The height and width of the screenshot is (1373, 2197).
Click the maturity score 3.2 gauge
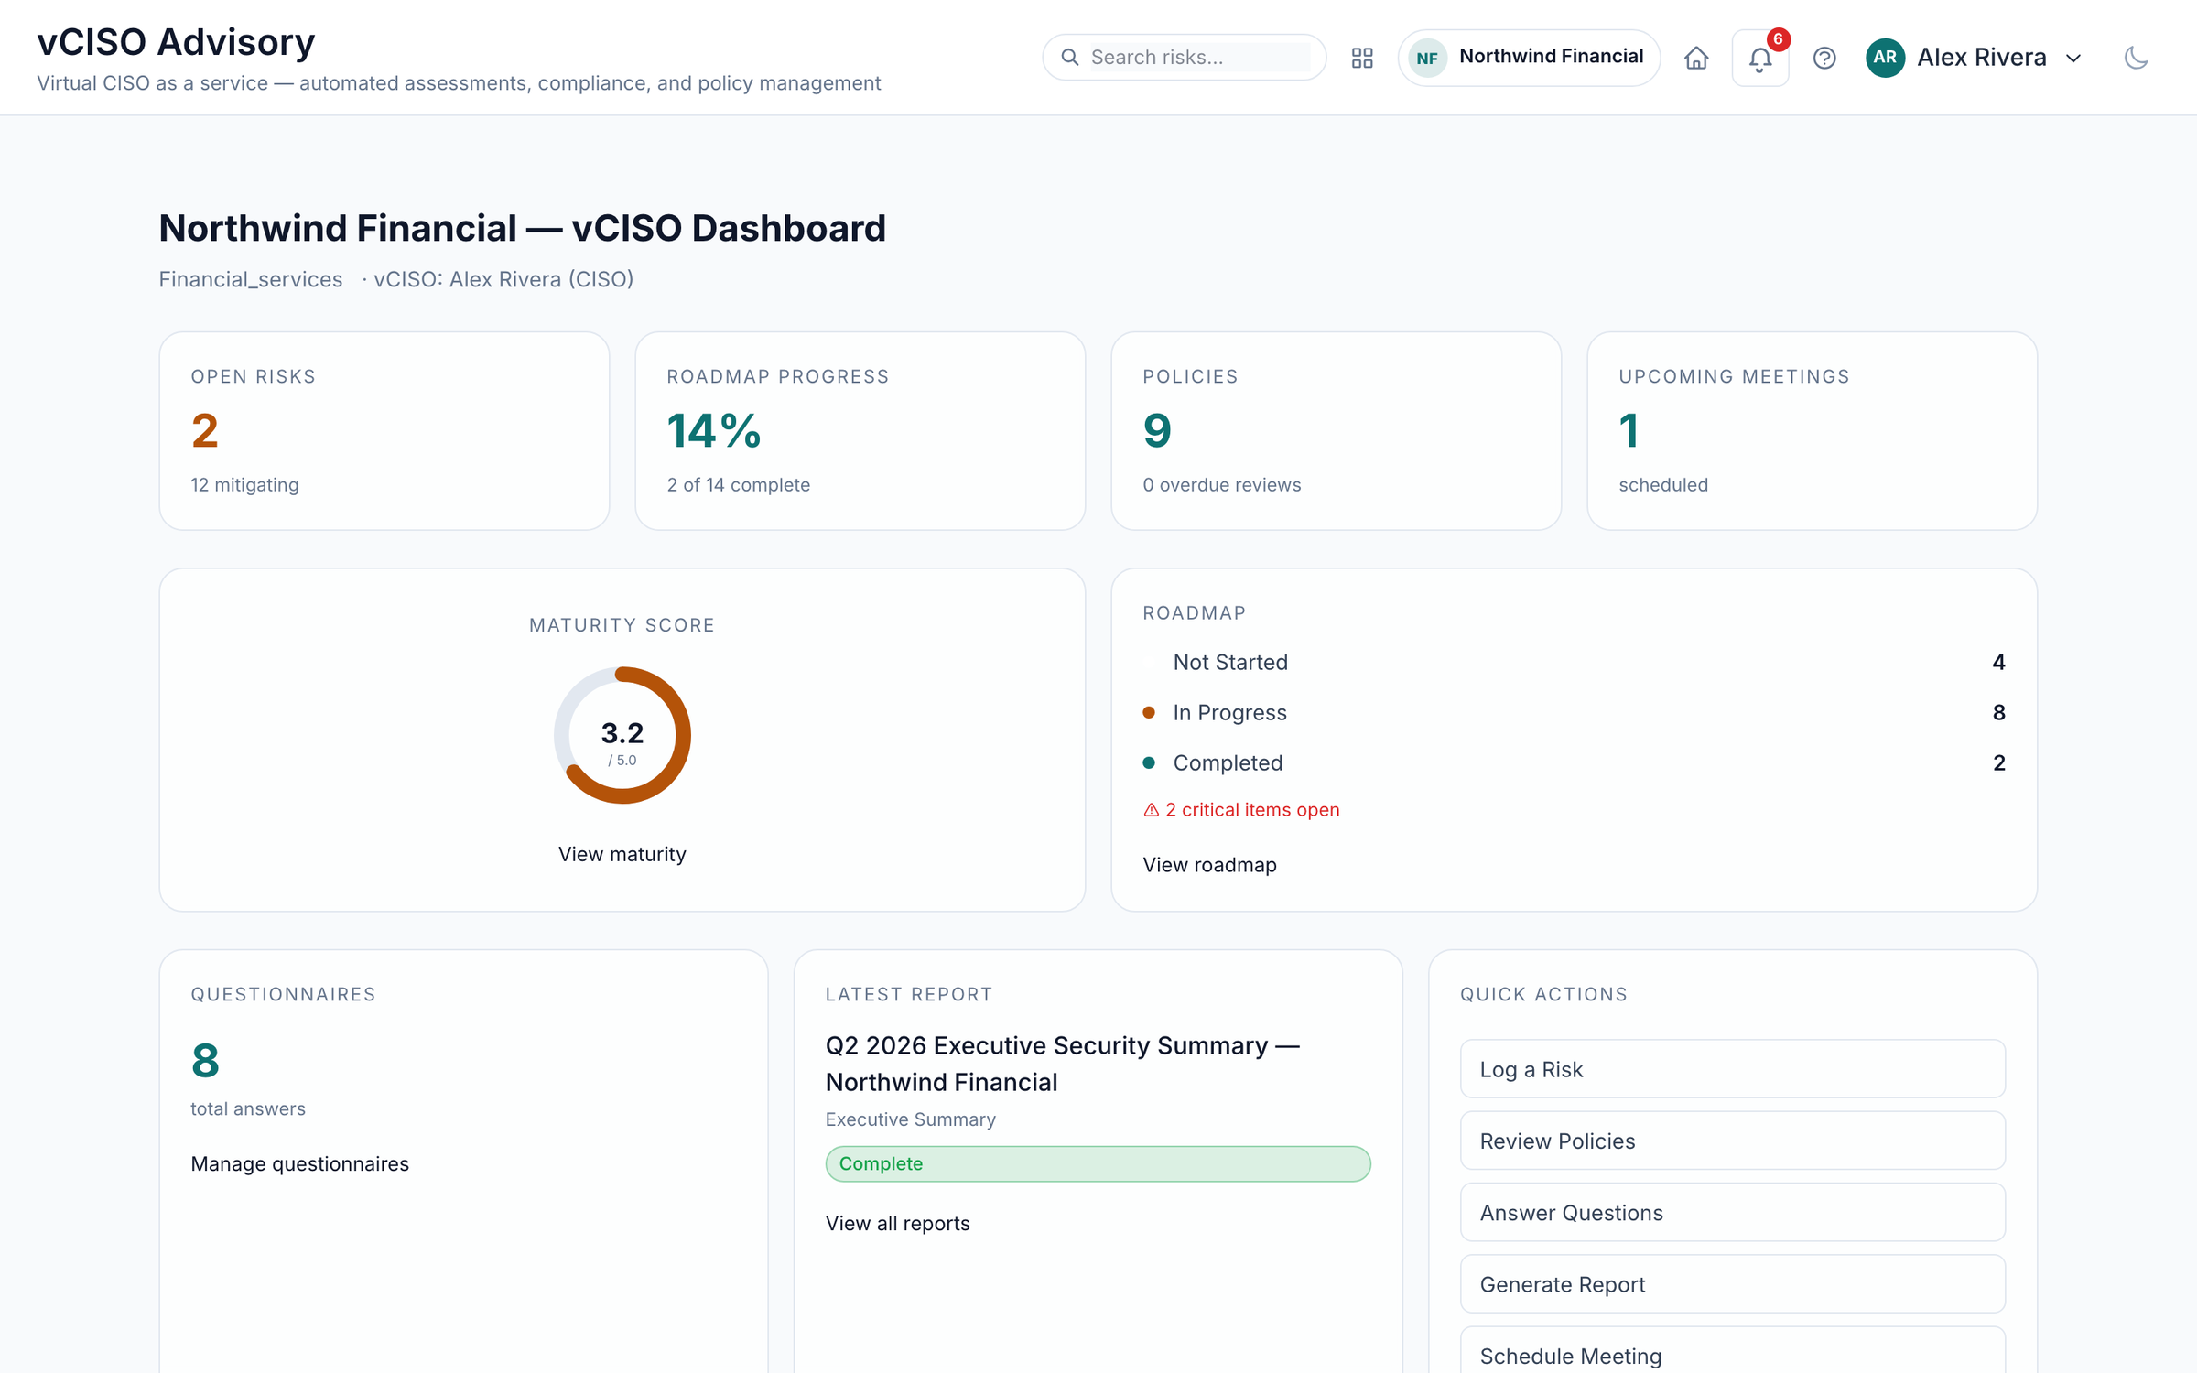coord(622,735)
